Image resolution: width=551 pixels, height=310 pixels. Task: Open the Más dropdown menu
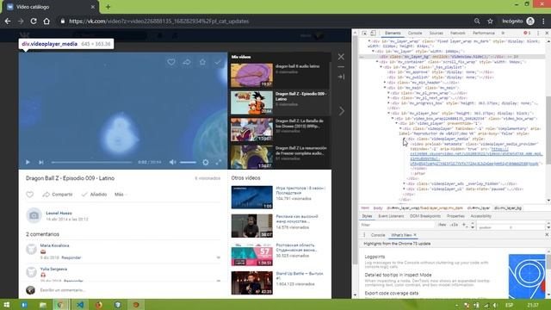(121, 195)
